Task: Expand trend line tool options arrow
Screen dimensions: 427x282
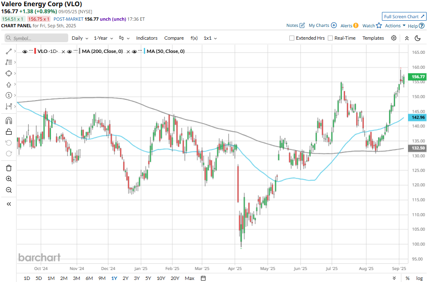Action: coord(15,51)
